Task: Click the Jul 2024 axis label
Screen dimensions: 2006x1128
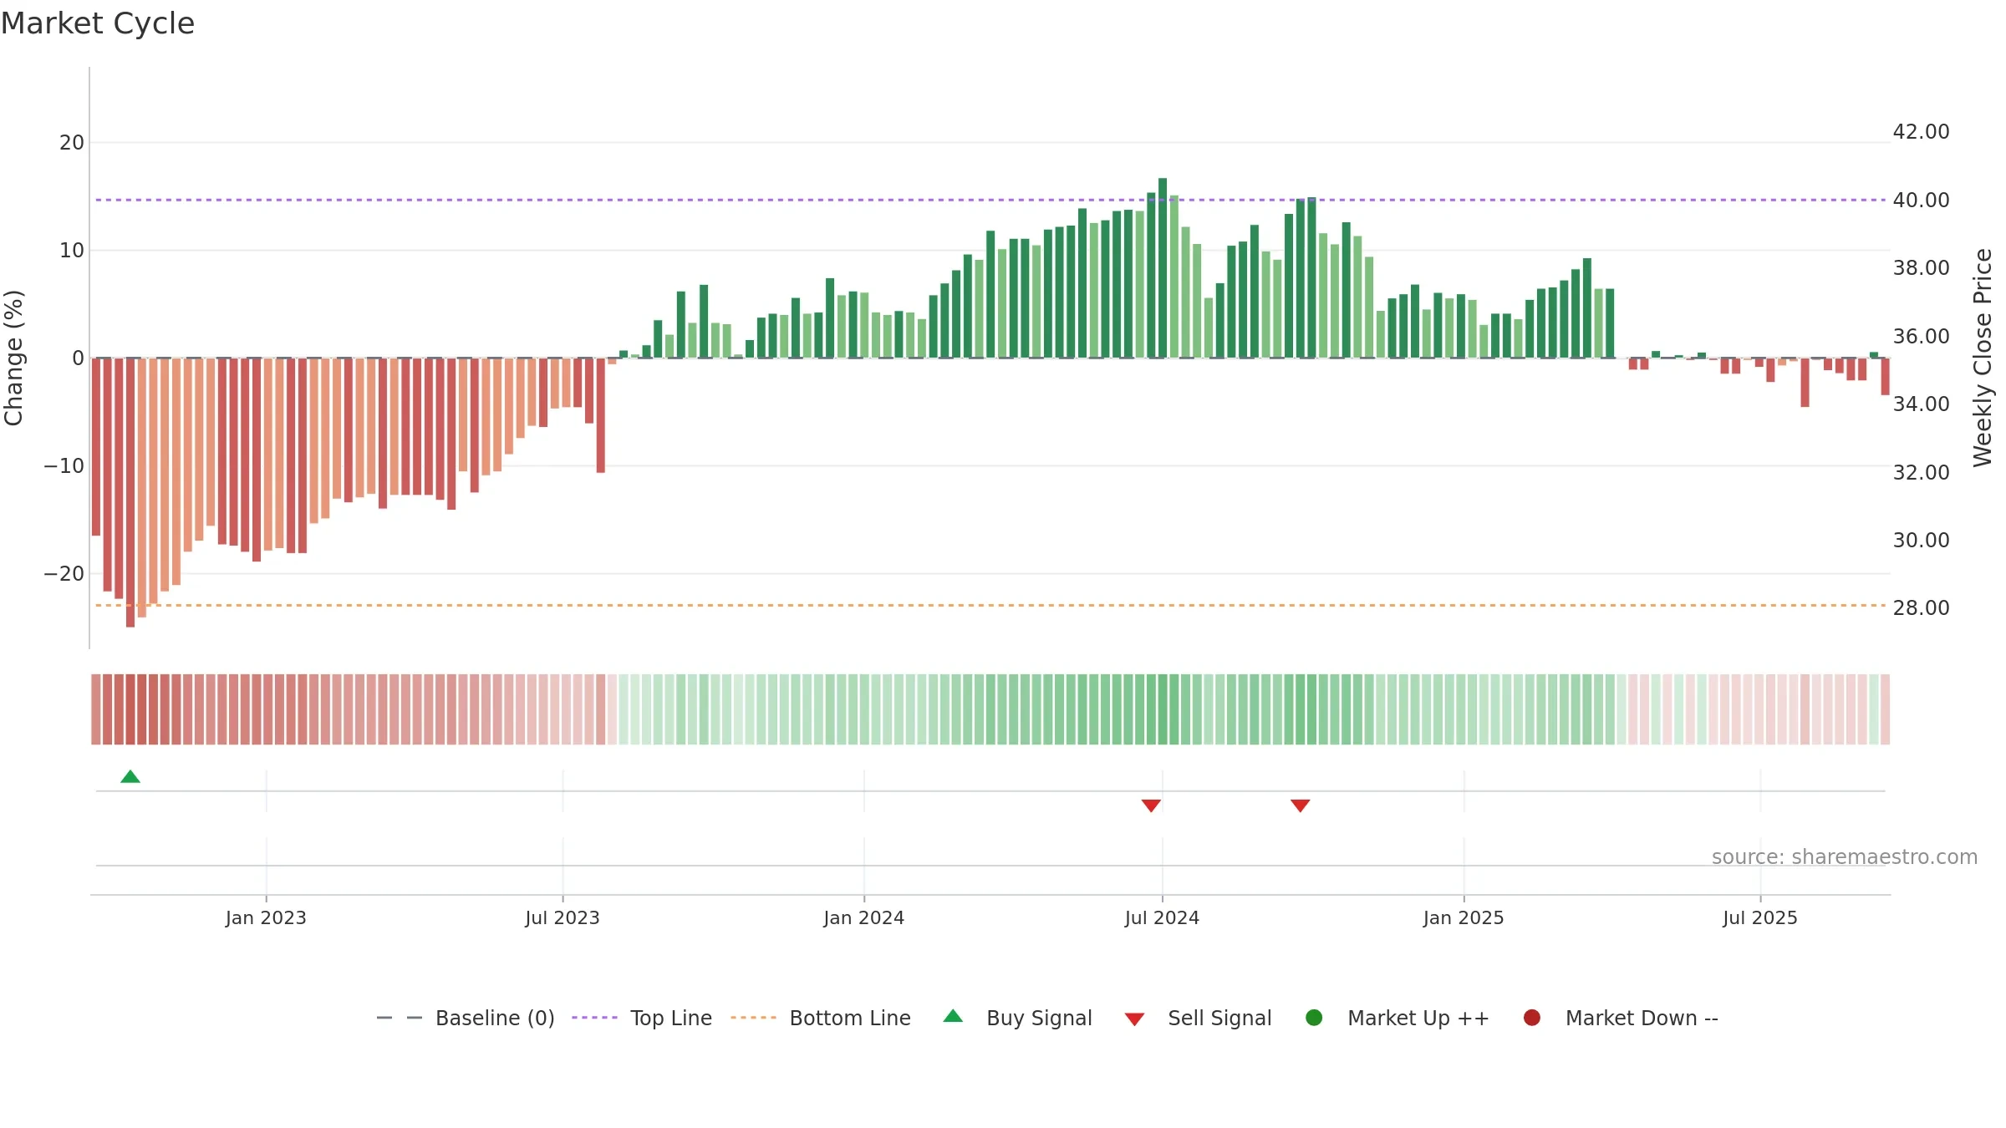Action: (x=1162, y=917)
